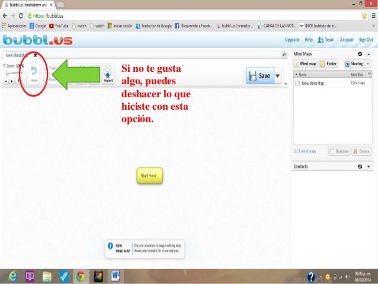Open Internet Explorer from taskbar
This screenshot has width=378, height=284.
[x=12, y=276]
